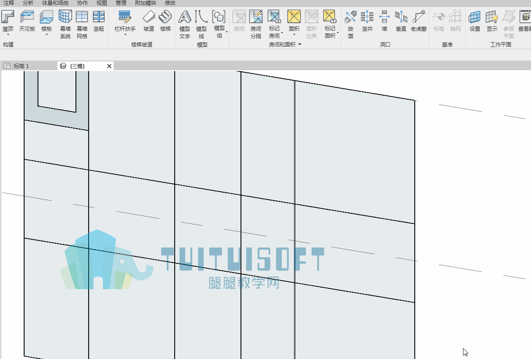Open the 查看器 work plane viewer
Image resolution: width=531 pixels, height=359 pixels.
pyautogui.click(x=524, y=21)
